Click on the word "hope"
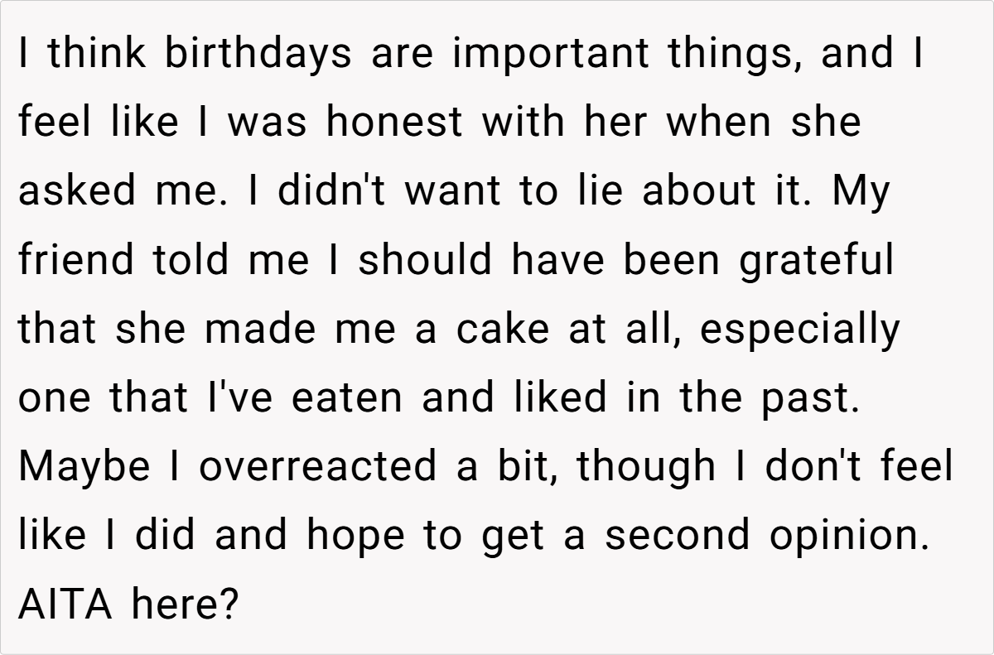Screen dimensions: 994x655 point(354,535)
